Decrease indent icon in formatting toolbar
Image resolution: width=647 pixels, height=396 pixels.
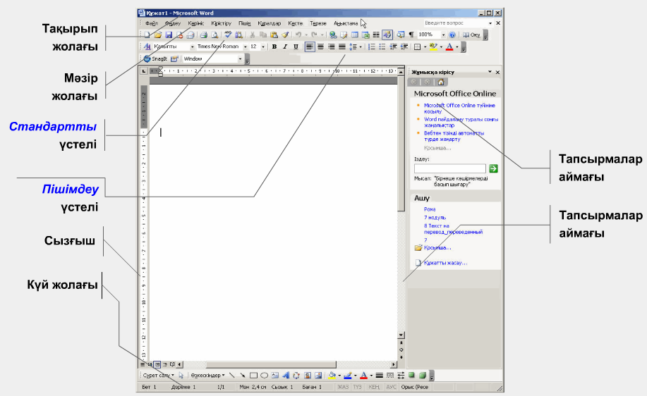pyautogui.click(x=393, y=47)
